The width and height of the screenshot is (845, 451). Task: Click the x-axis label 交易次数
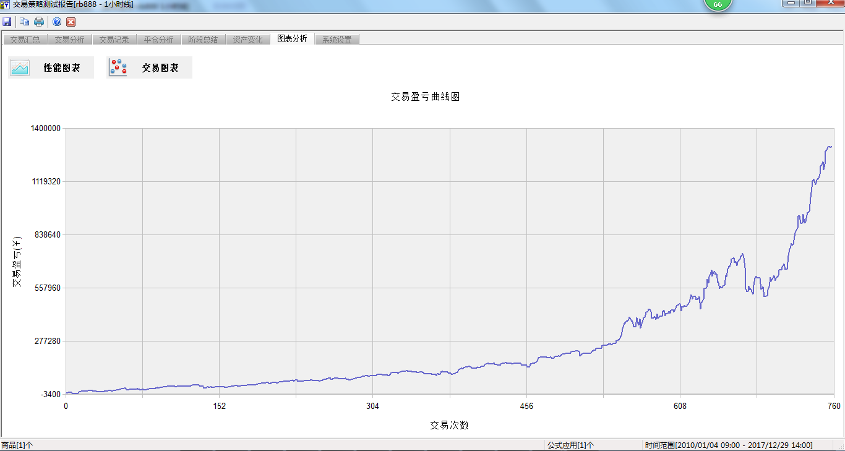click(x=450, y=426)
